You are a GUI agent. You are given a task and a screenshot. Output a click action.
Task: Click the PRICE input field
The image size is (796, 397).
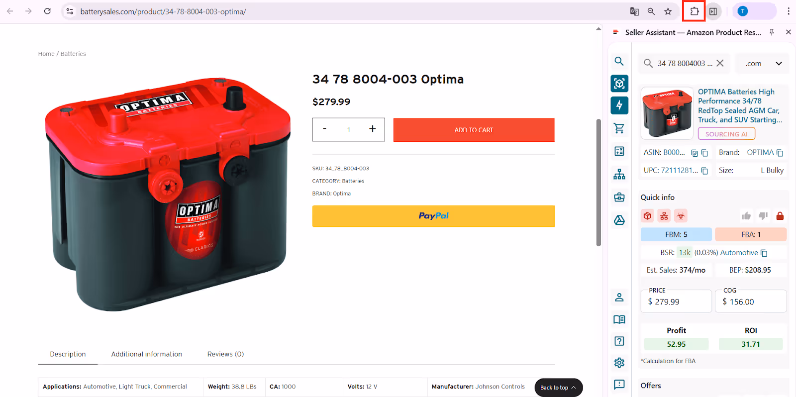coord(676,301)
